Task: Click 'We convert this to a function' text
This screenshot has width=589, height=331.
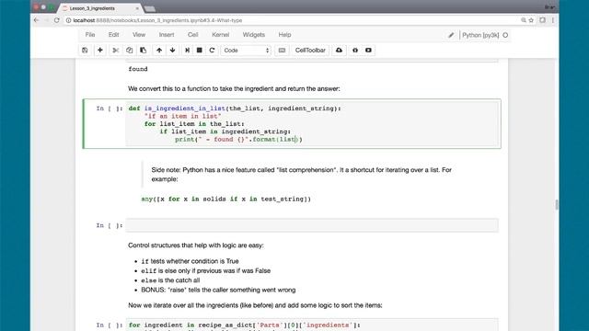Action: (x=234, y=89)
